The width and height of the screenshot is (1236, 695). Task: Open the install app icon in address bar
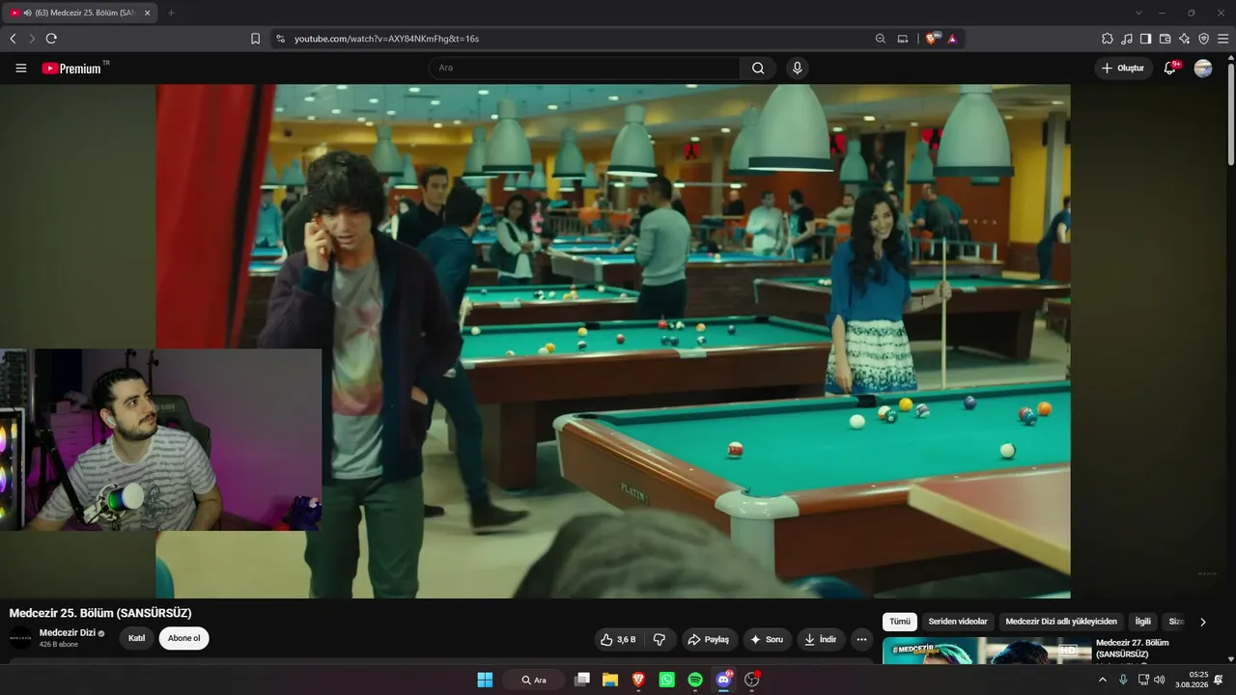coord(903,39)
